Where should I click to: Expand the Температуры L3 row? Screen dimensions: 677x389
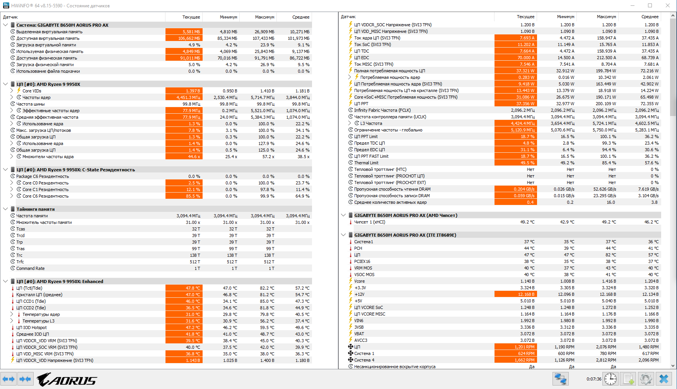12,321
